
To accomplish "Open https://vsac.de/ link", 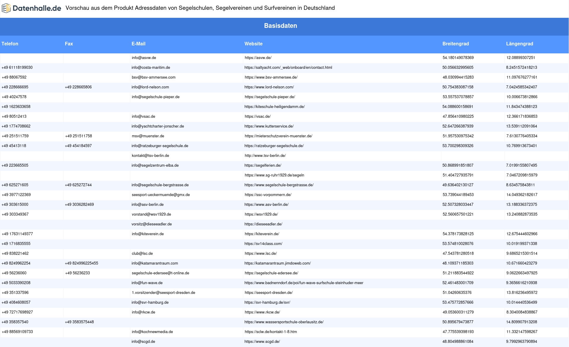I will pyautogui.click(x=258, y=117).
